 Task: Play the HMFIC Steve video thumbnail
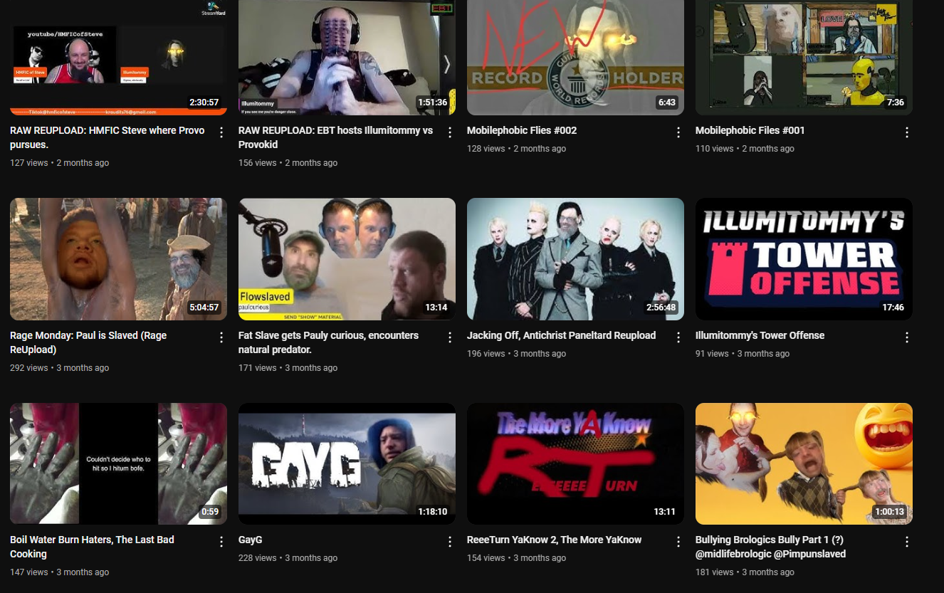118,58
